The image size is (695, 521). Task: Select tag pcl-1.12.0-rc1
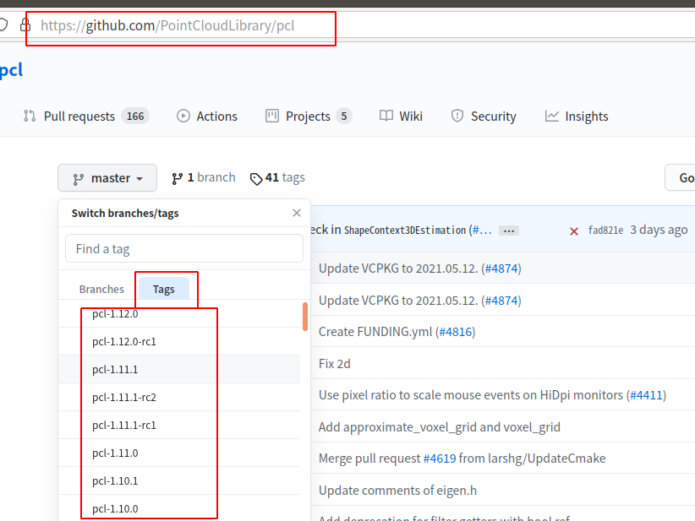(179, 341)
